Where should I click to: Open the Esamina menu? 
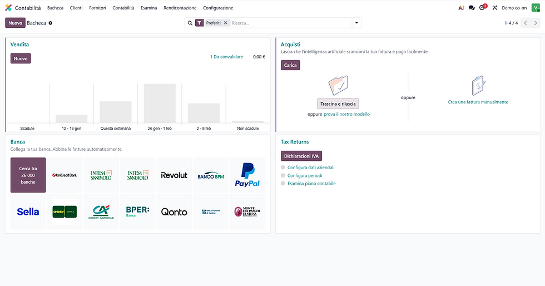pos(149,8)
